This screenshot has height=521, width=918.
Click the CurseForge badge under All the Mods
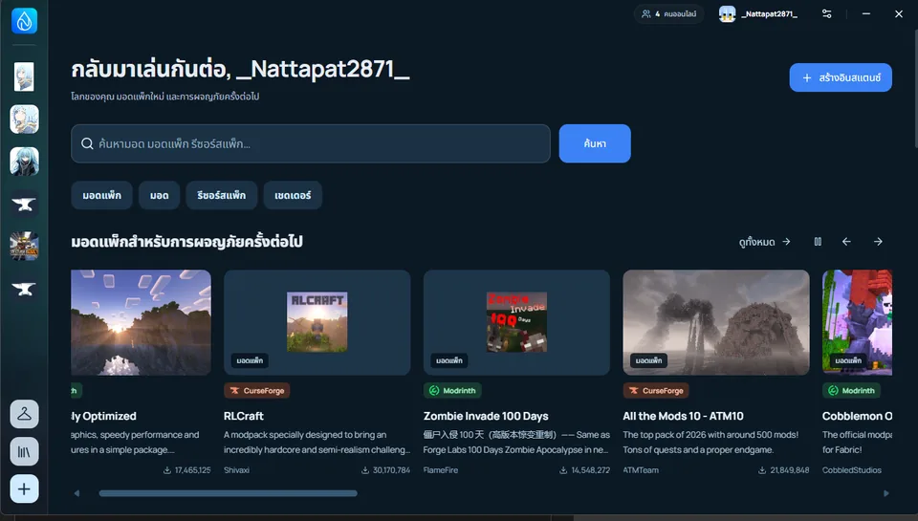click(x=656, y=390)
